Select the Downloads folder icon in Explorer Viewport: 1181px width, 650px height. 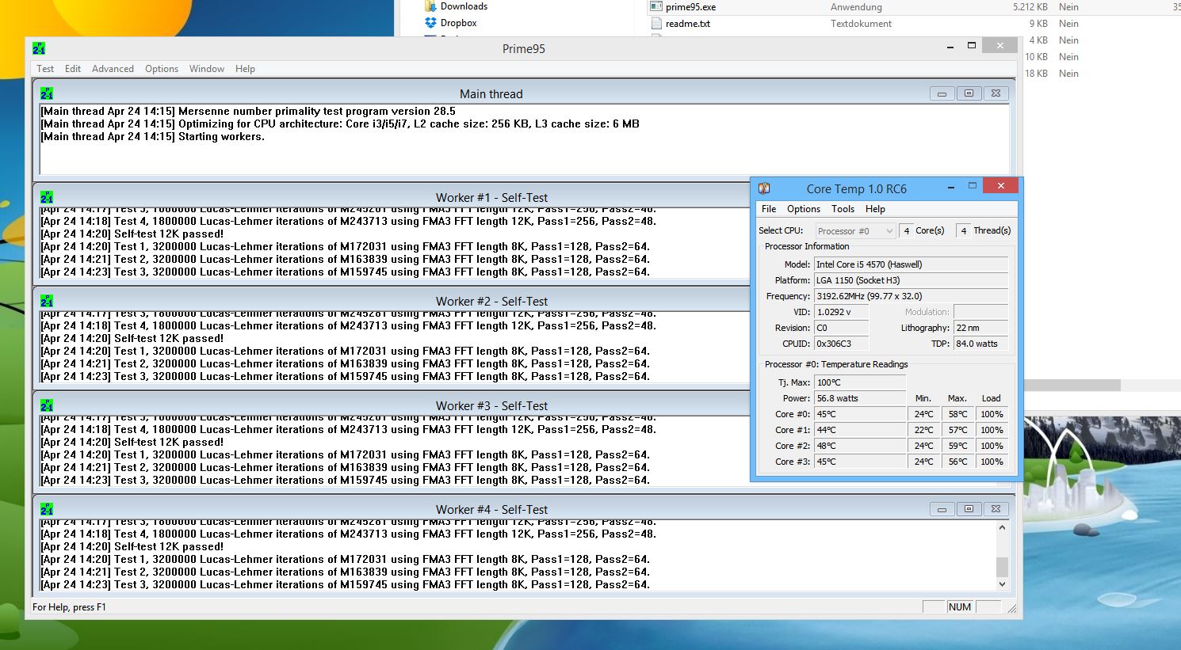coord(430,6)
